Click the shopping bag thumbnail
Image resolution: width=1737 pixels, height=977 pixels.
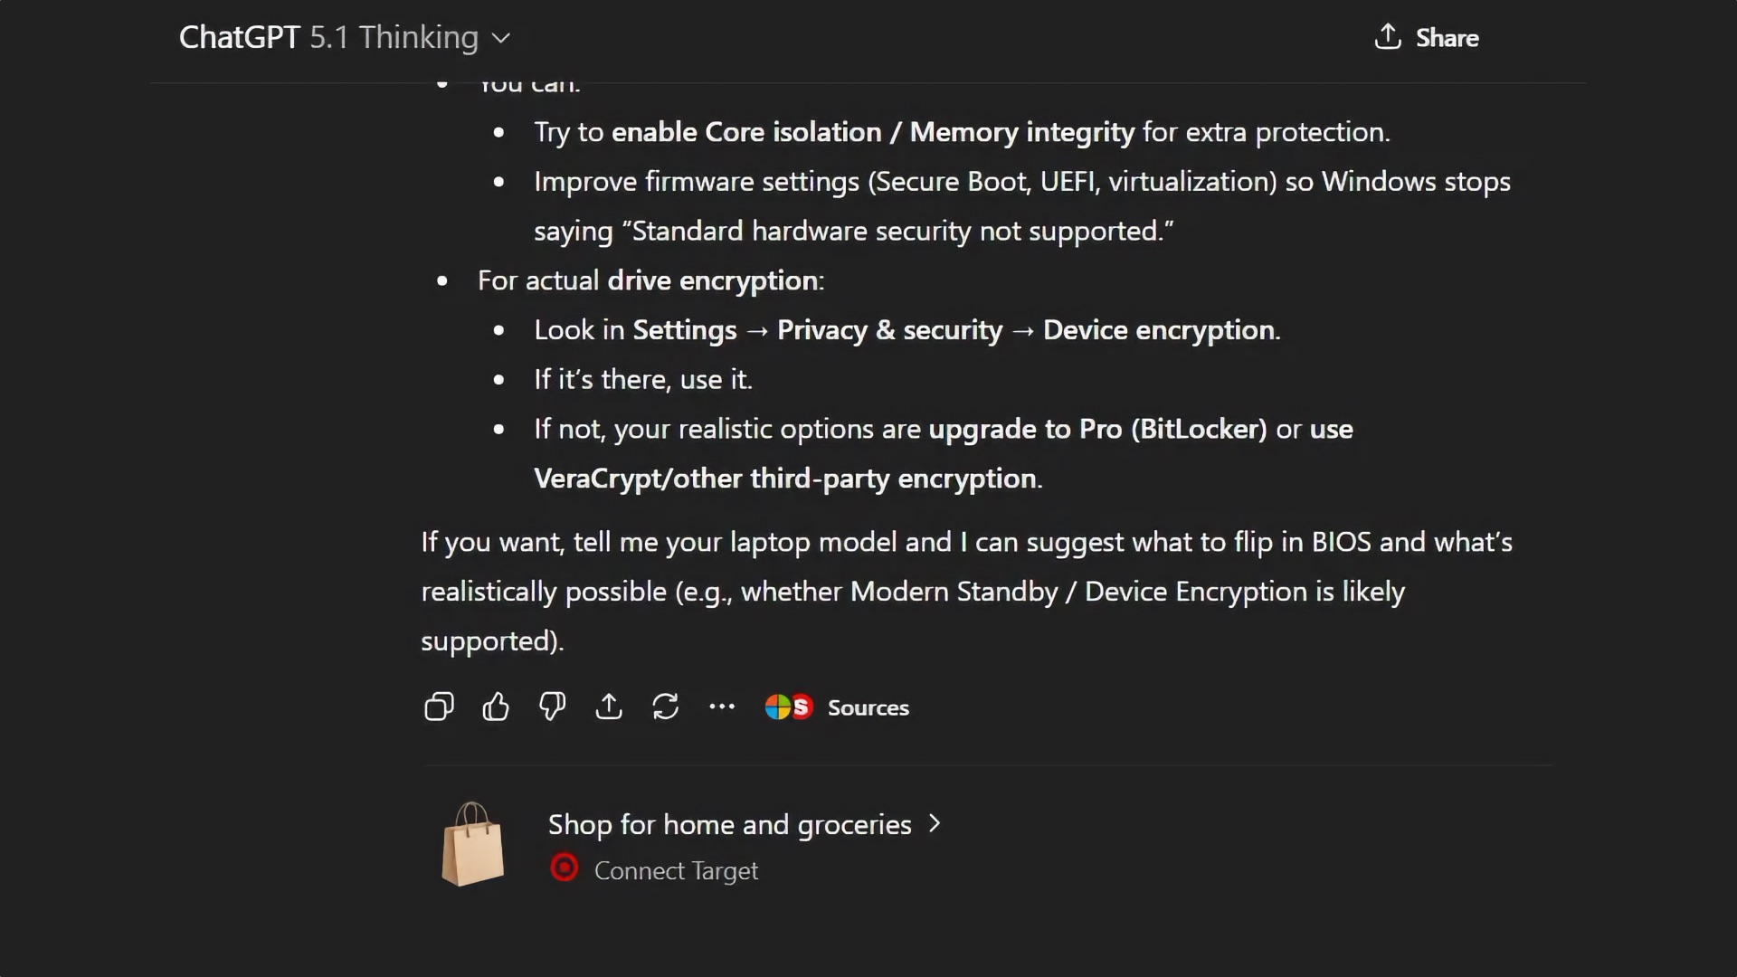[x=472, y=844]
